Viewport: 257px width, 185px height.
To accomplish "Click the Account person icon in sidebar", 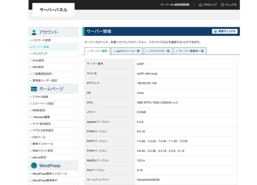I will 34,32.
